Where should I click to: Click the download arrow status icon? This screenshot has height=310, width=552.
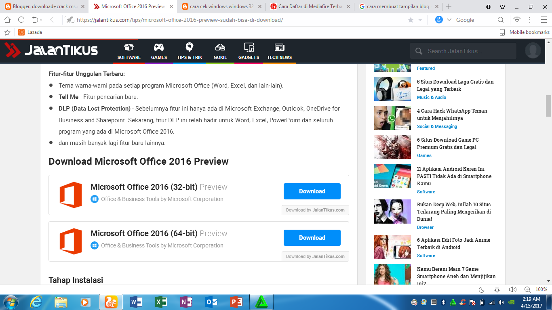497,289
